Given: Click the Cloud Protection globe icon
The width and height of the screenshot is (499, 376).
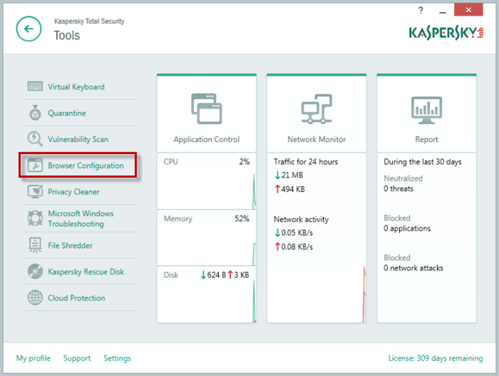Looking at the screenshot, I should click(x=35, y=298).
